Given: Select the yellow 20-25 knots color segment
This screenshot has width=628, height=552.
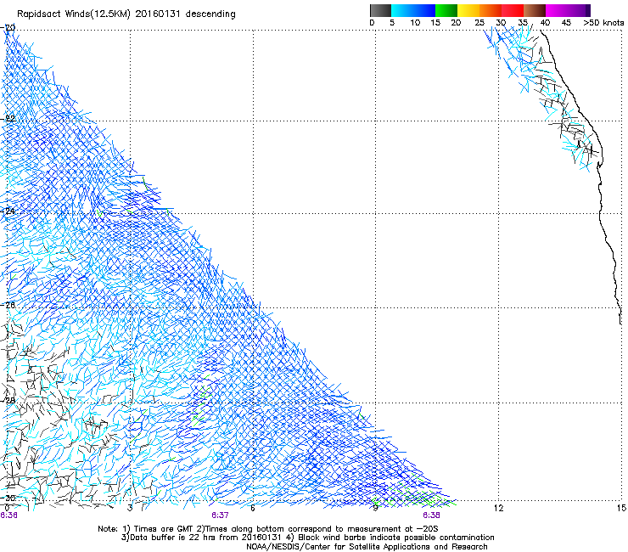Looking at the screenshot, I should coord(468,10).
